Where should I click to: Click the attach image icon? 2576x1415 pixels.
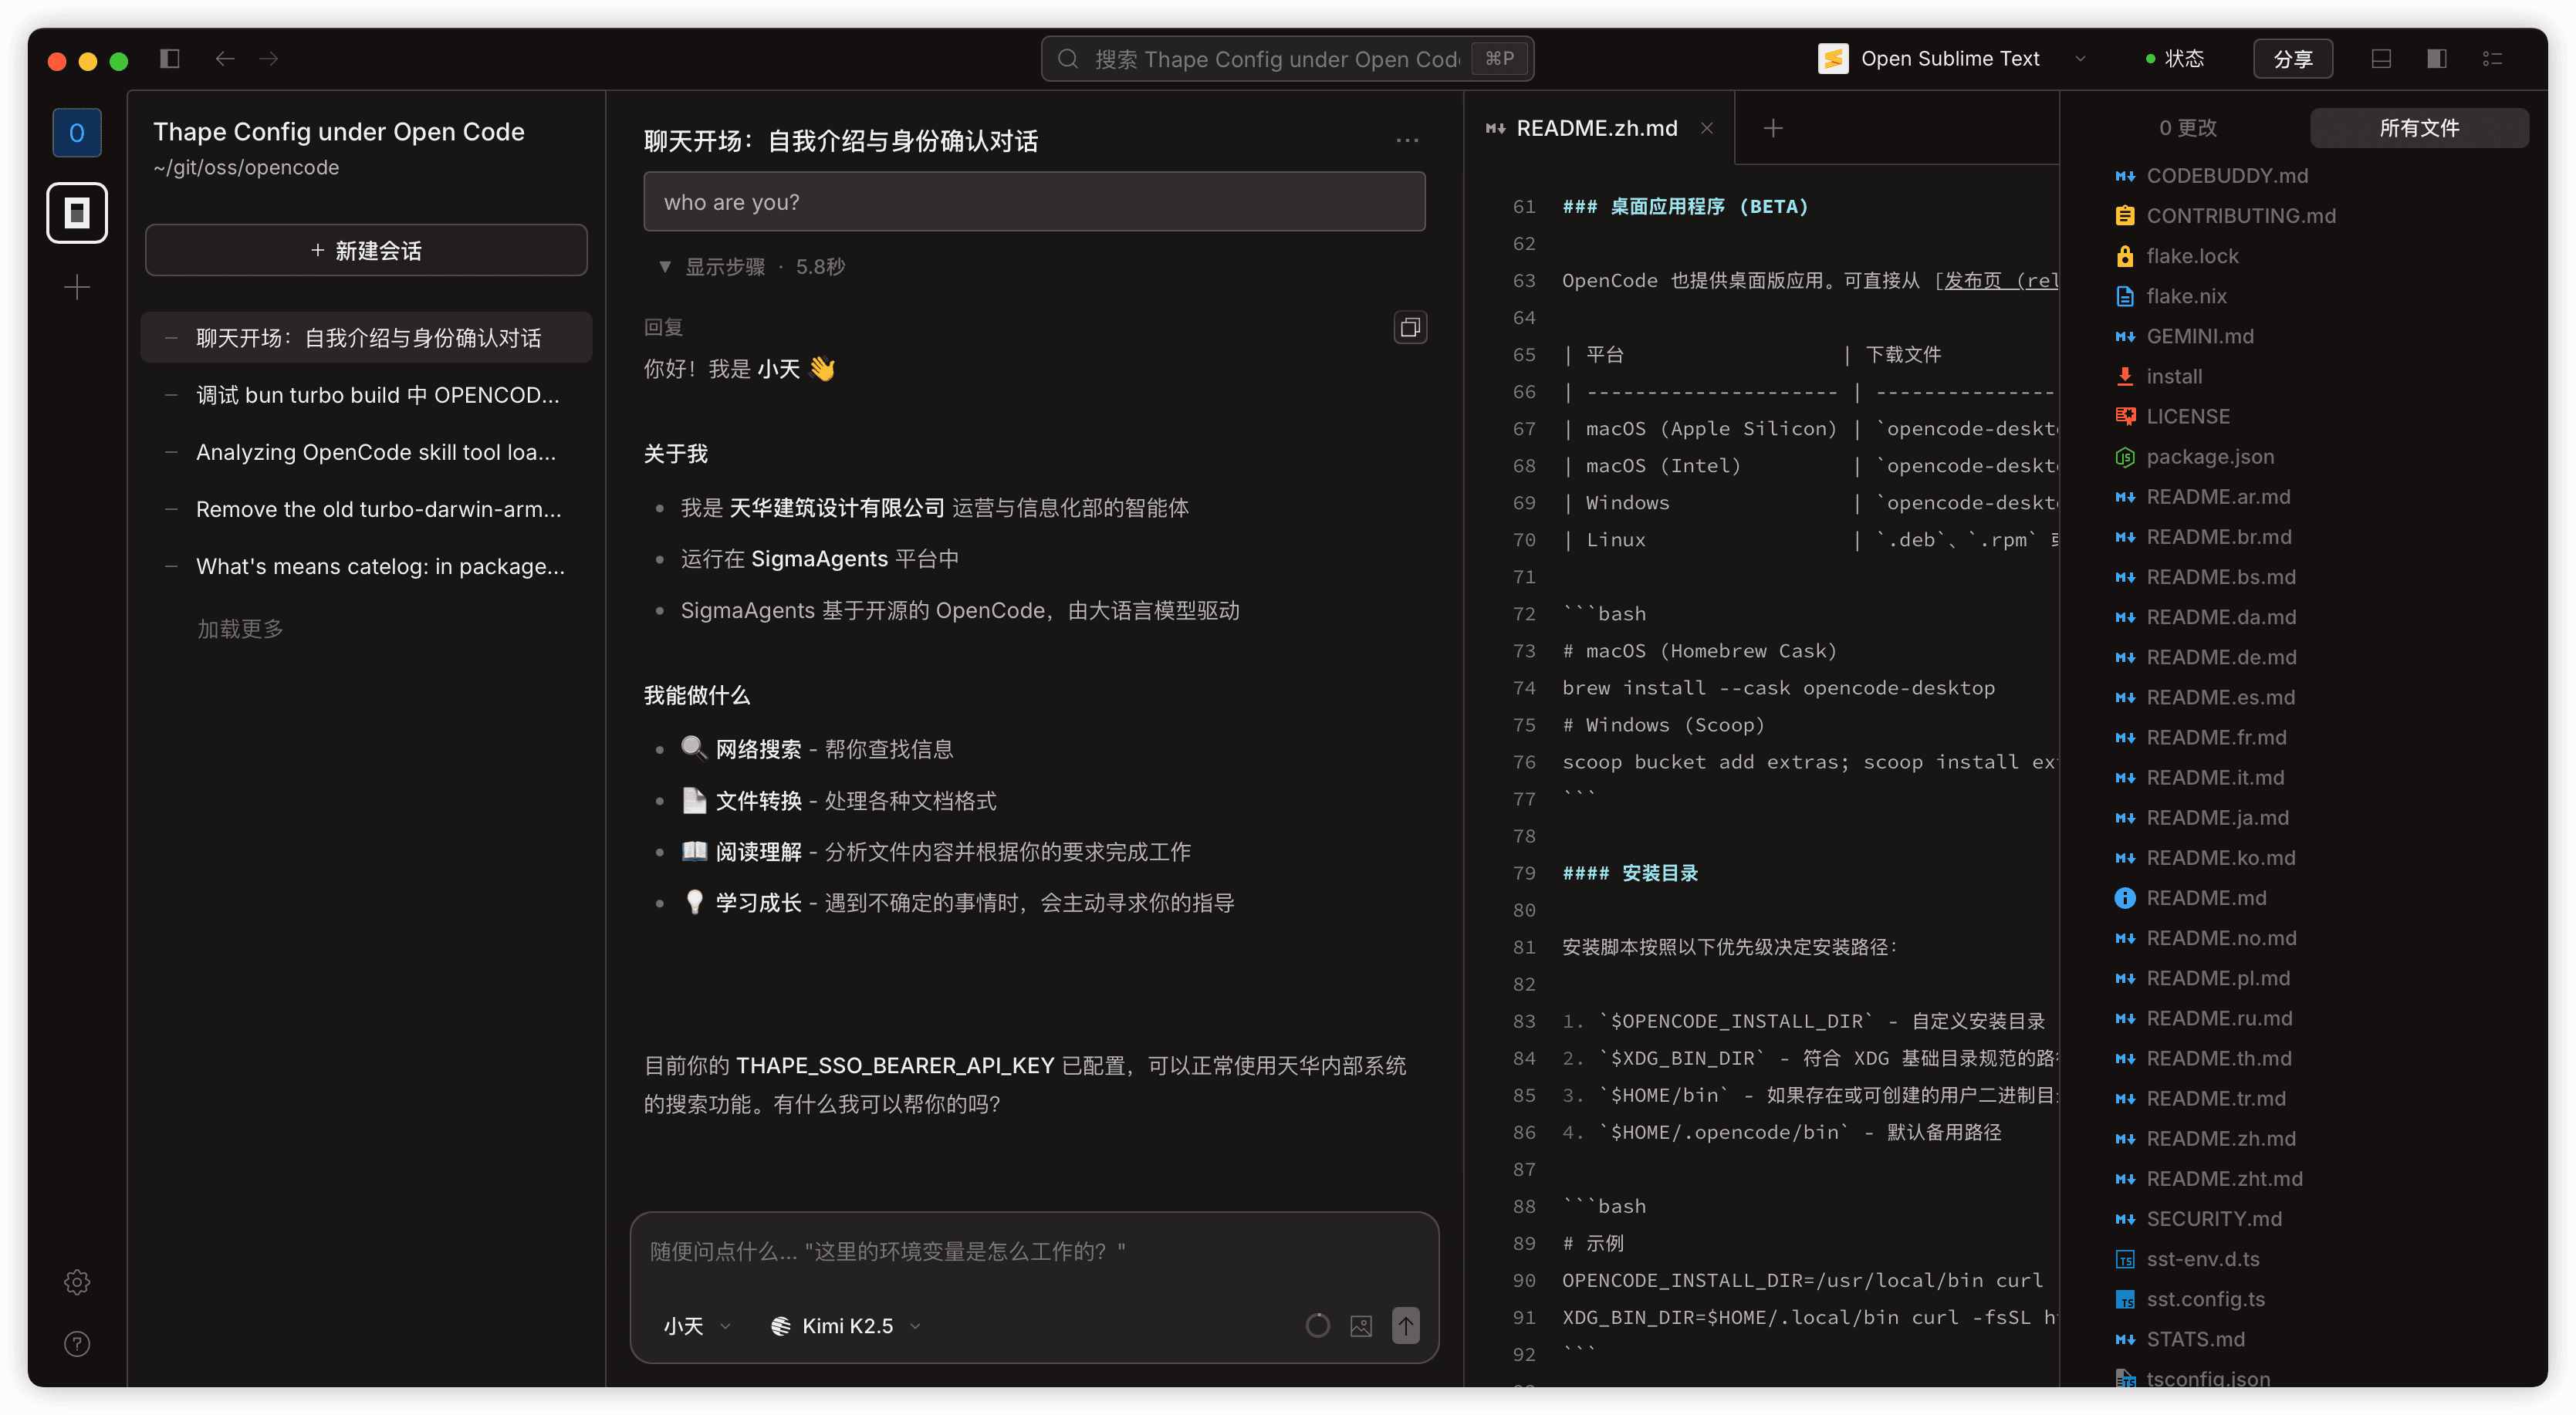tap(1361, 1326)
